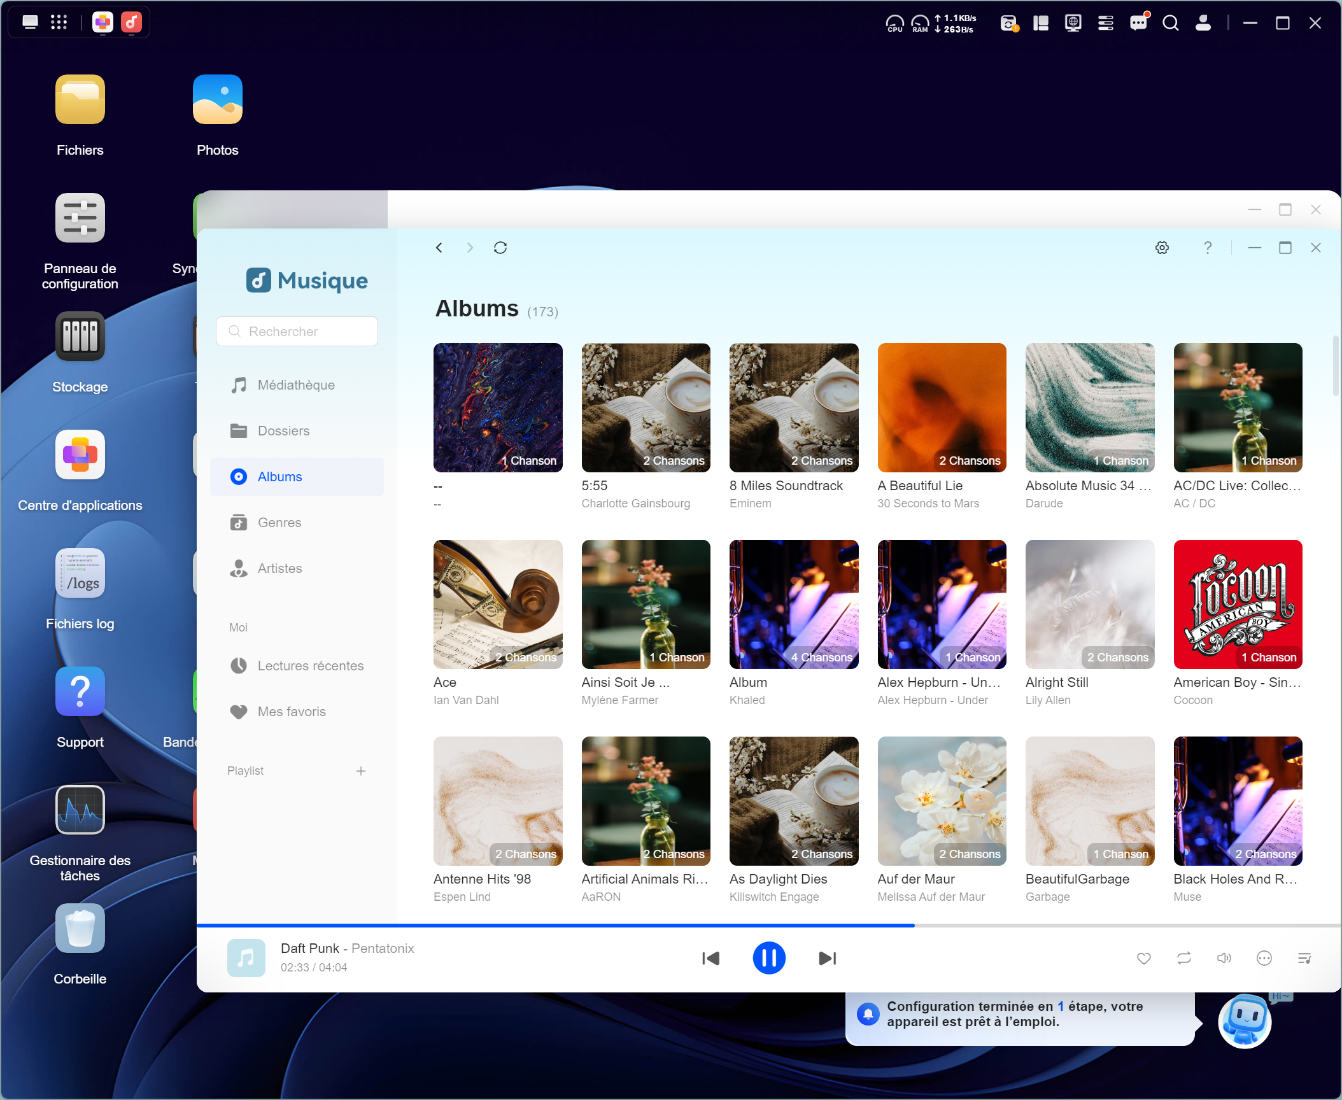The image size is (1342, 1100).
Task: Open Dossiers in the sidebar
Action: click(x=297, y=431)
